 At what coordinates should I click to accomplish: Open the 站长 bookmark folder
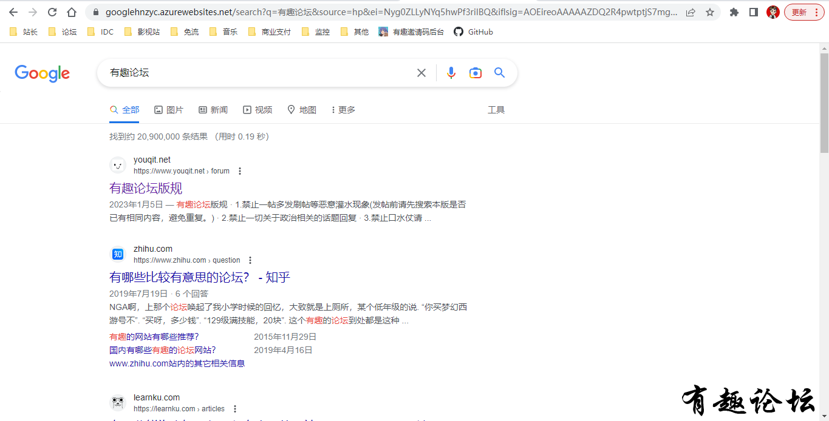pos(24,32)
